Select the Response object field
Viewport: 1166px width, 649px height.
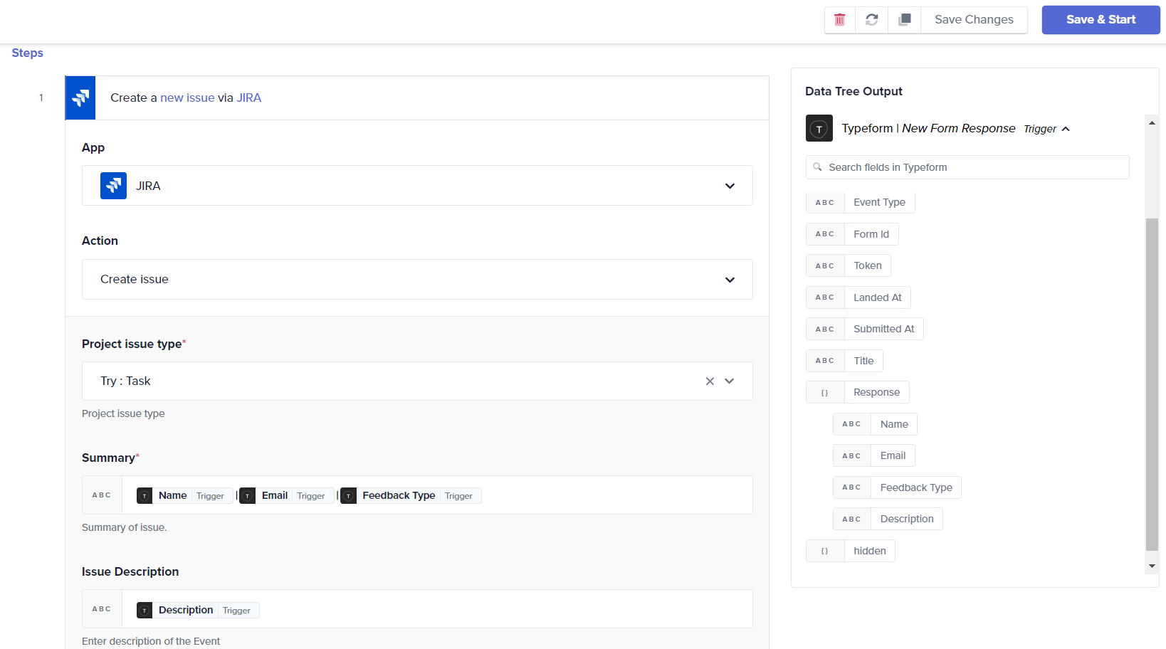tap(858, 393)
